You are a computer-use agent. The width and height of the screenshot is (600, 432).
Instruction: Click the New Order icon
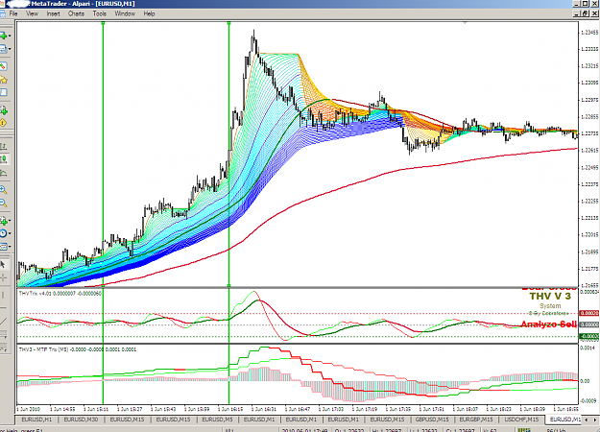coord(4,111)
